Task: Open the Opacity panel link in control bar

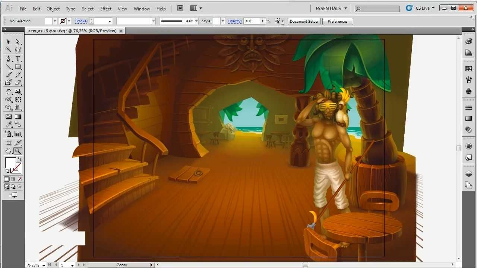Action: [x=235, y=21]
